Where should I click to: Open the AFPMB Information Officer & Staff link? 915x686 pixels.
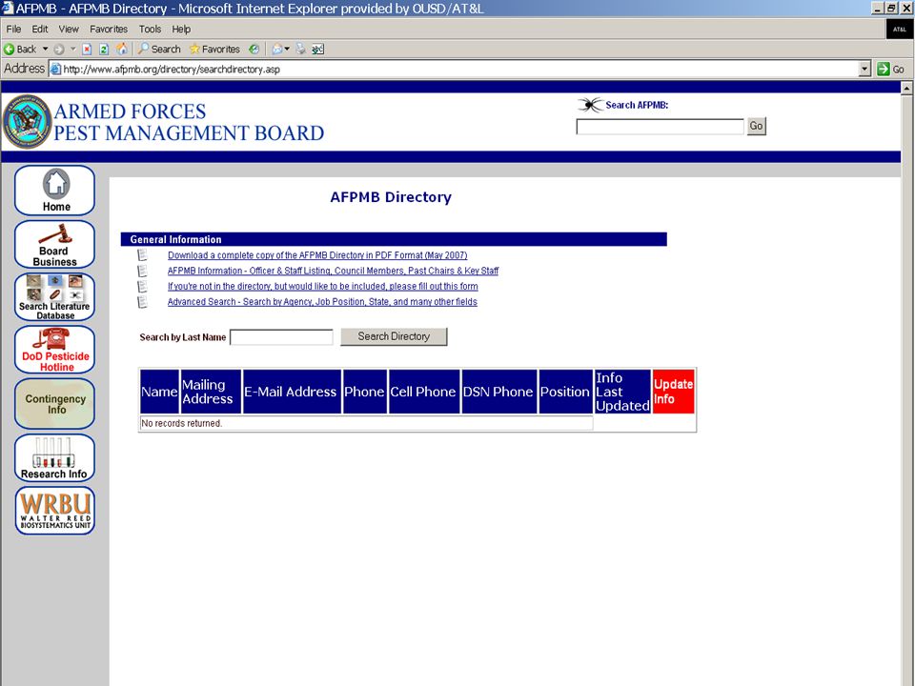[334, 271]
